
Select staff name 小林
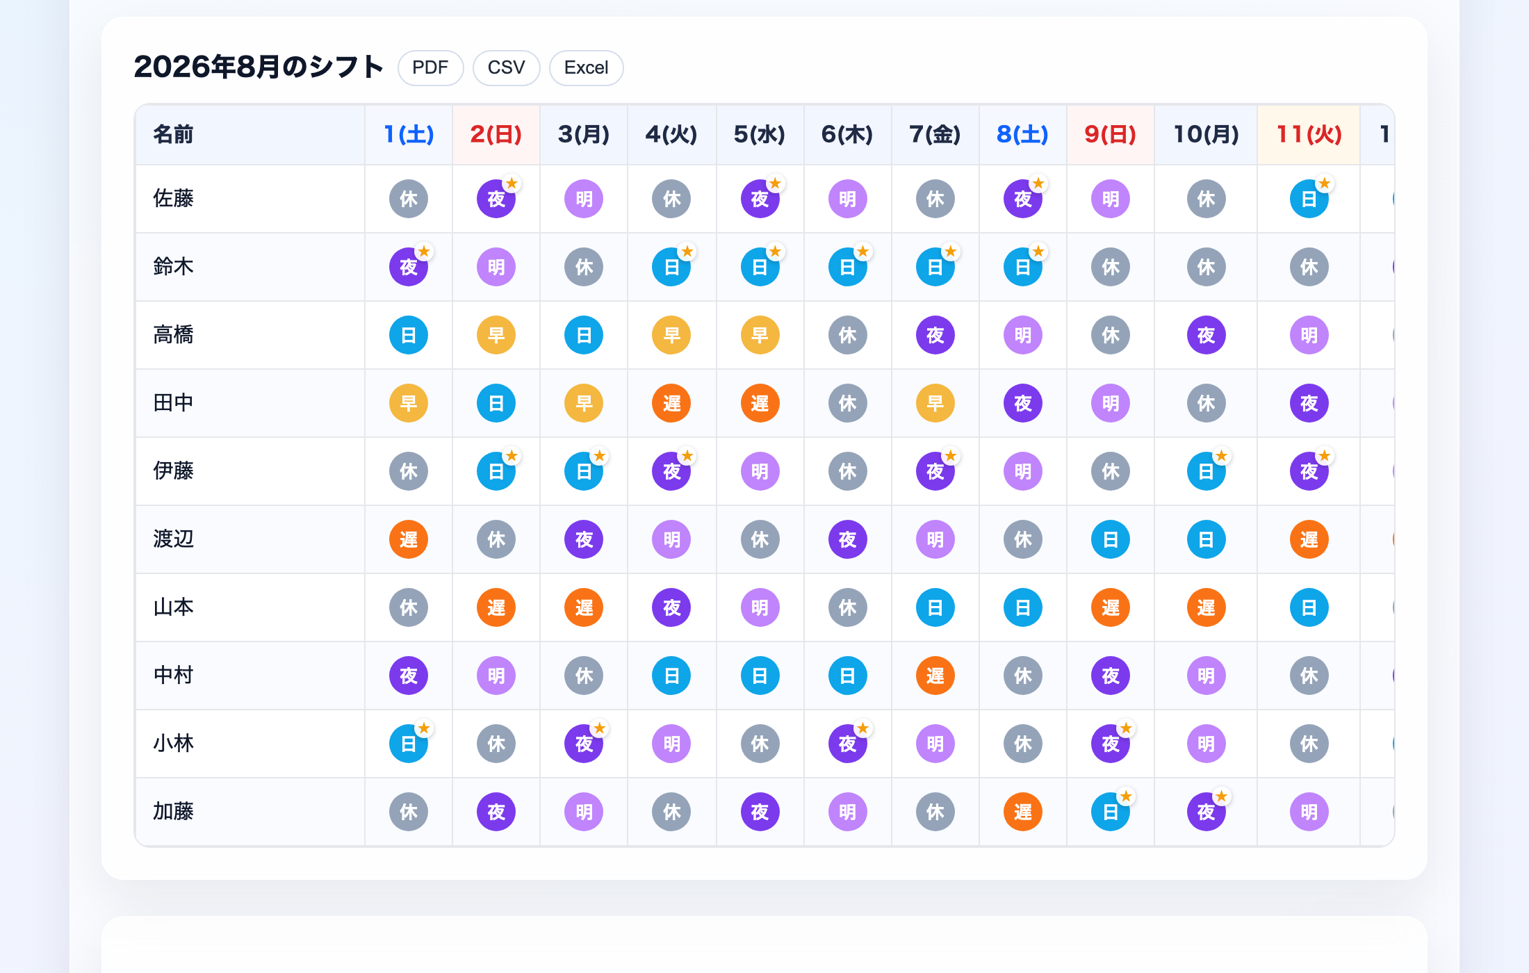tap(174, 744)
